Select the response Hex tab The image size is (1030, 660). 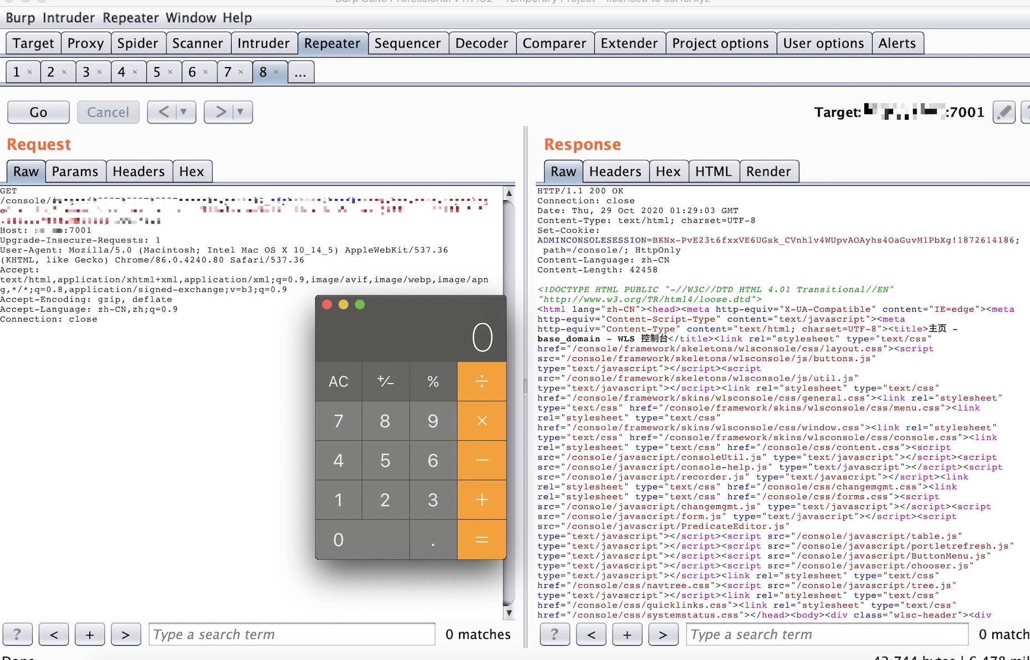click(668, 171)
